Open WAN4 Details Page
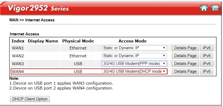The height and width of the screenshot is (106, 223). [185, 71]
